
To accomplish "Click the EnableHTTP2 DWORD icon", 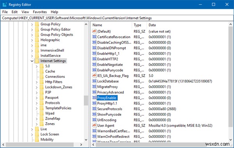I will (94, 59).
